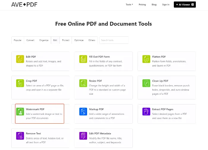The image size is (208, 150).
Task: Click 'Flatten form fields, annotations' description
Action: pyautogui.click(x=169, y=64)
